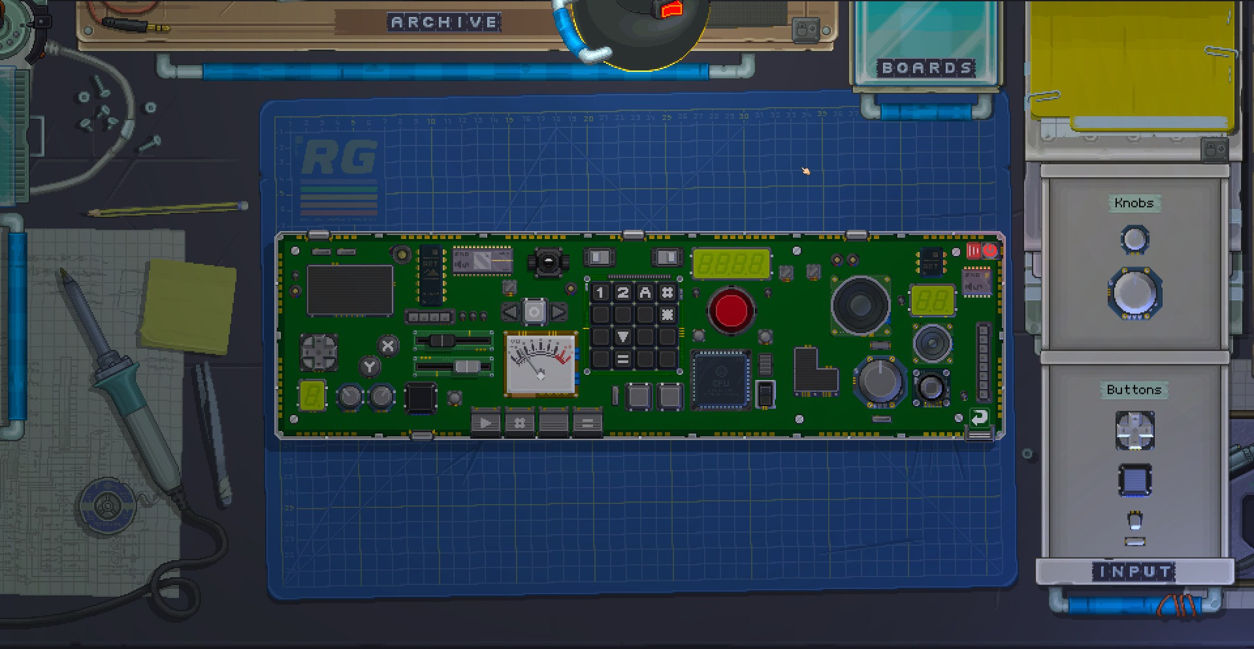Viewport: 1254px width, 649px height.
Task: Flip the vertical rocker switch beside CPU
Action: (x=765, y=393)
